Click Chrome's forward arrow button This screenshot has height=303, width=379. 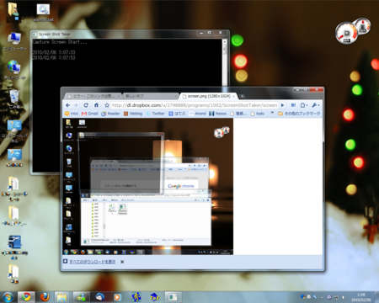[x=76, y=105]
